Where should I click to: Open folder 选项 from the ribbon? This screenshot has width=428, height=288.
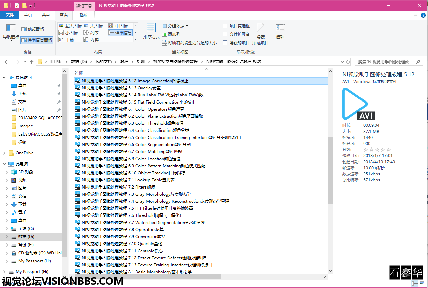(x=280, y=31)
